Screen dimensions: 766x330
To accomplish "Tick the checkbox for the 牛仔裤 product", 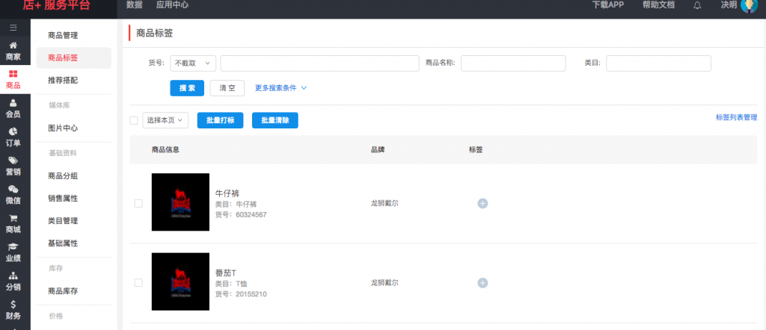I will tap(138, 203).
